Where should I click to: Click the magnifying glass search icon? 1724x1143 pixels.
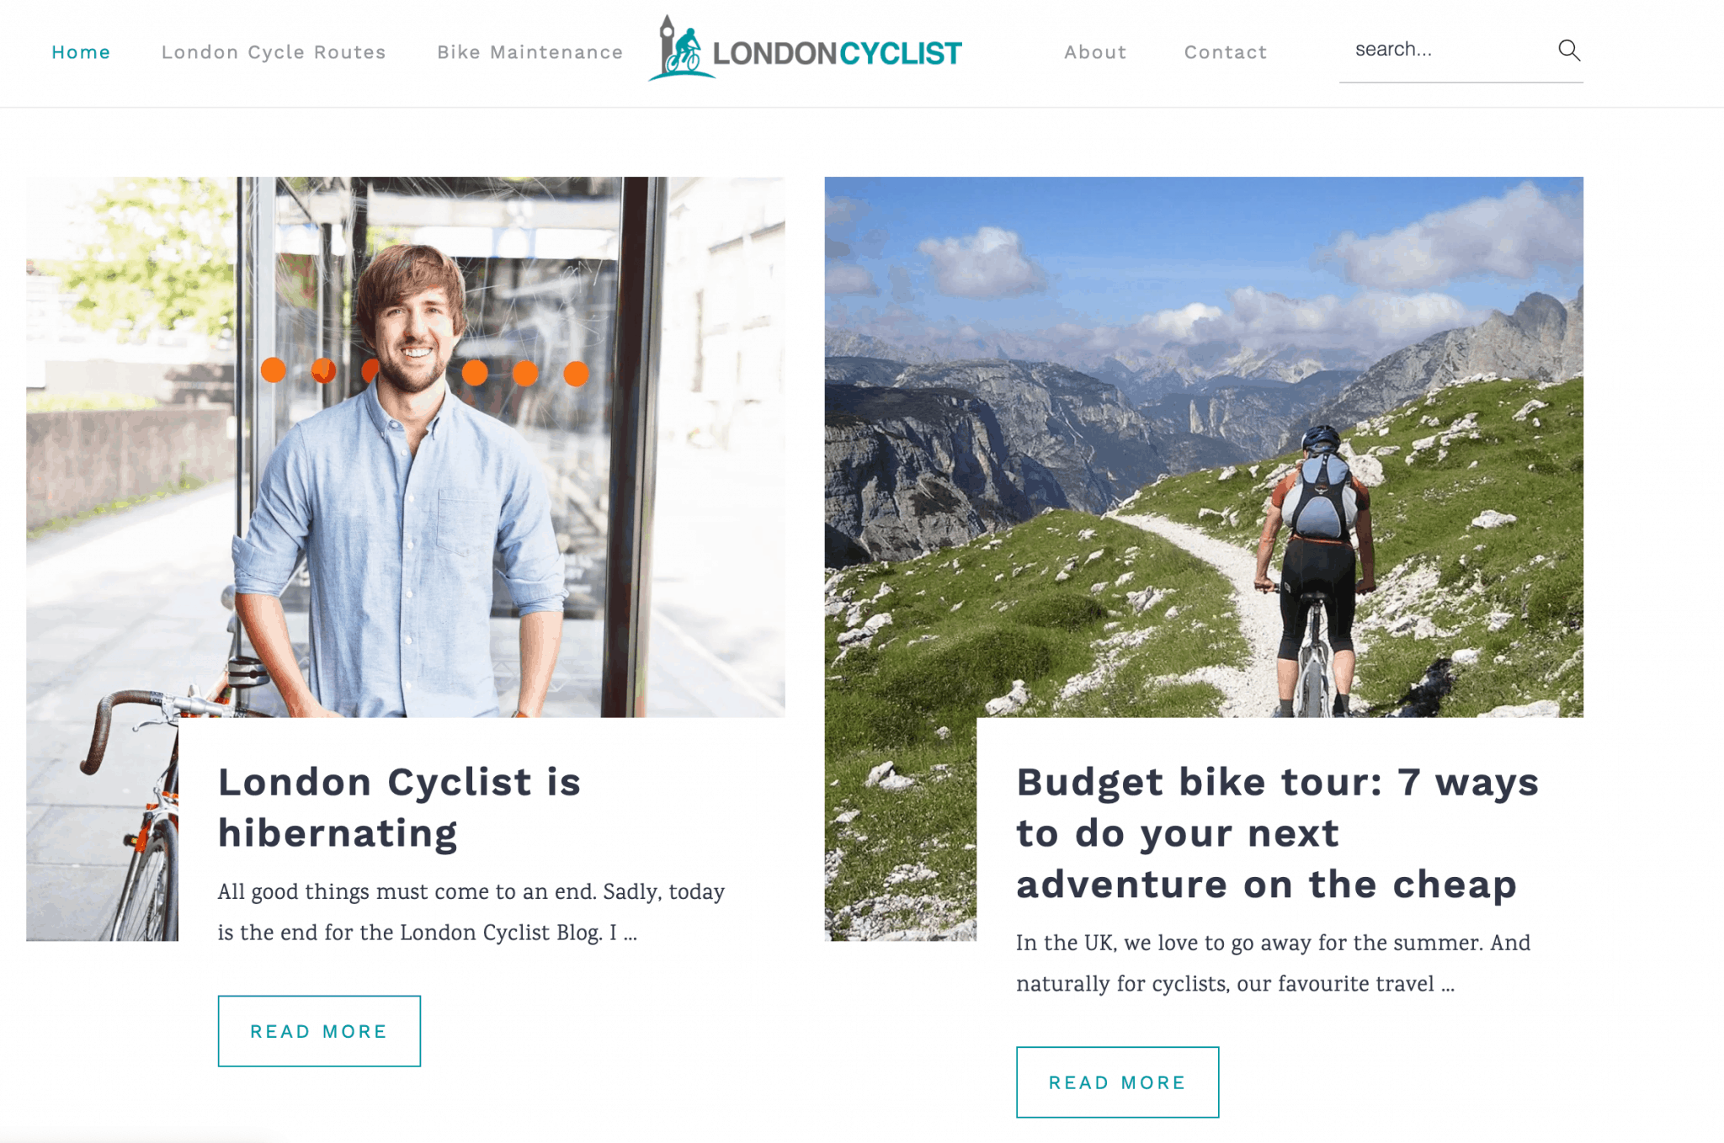tap(1568, 51)
